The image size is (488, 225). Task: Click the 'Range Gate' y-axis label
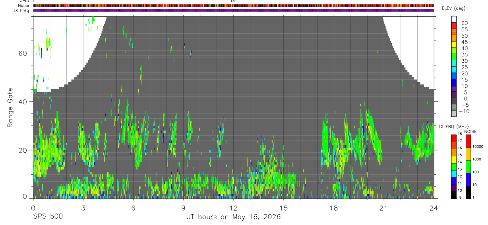(10, 108)
